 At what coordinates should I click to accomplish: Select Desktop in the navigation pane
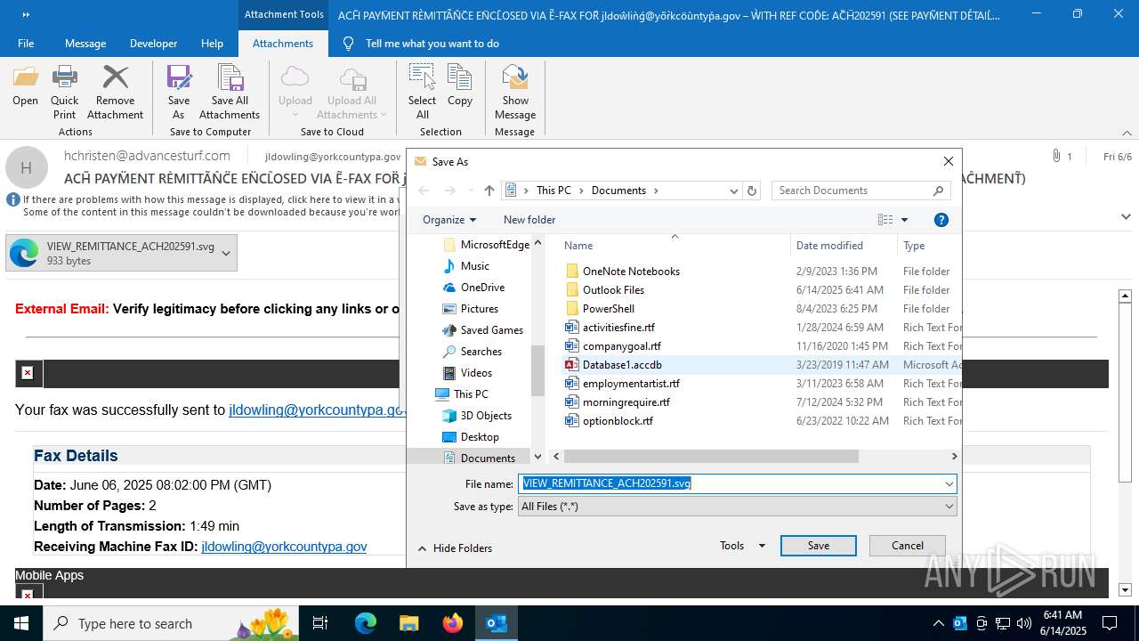pyautogui.click(x=480, y=436)
